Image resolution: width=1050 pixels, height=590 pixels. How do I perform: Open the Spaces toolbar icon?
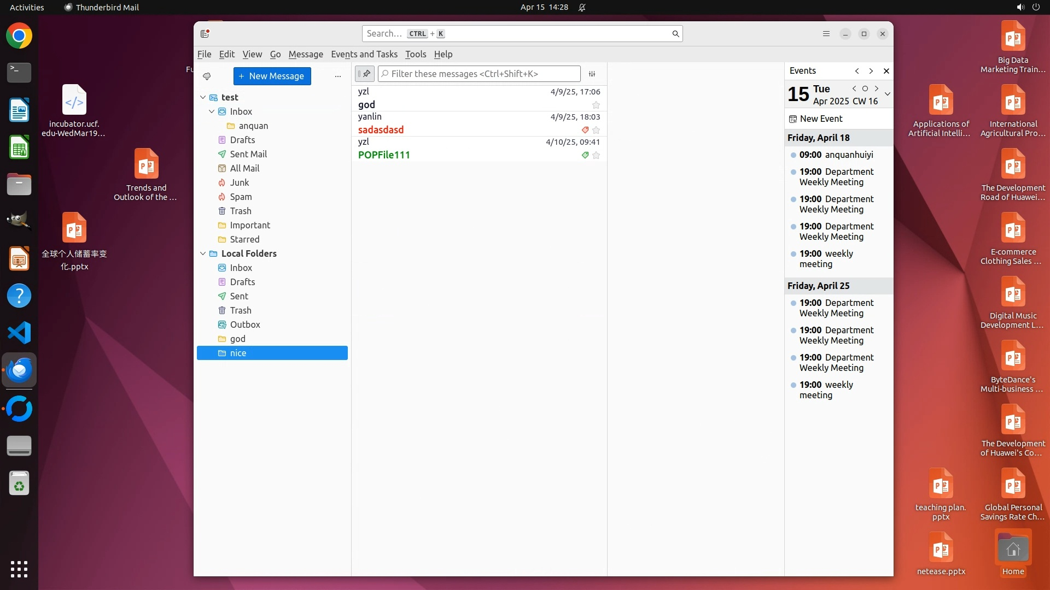tap(205, 34)
